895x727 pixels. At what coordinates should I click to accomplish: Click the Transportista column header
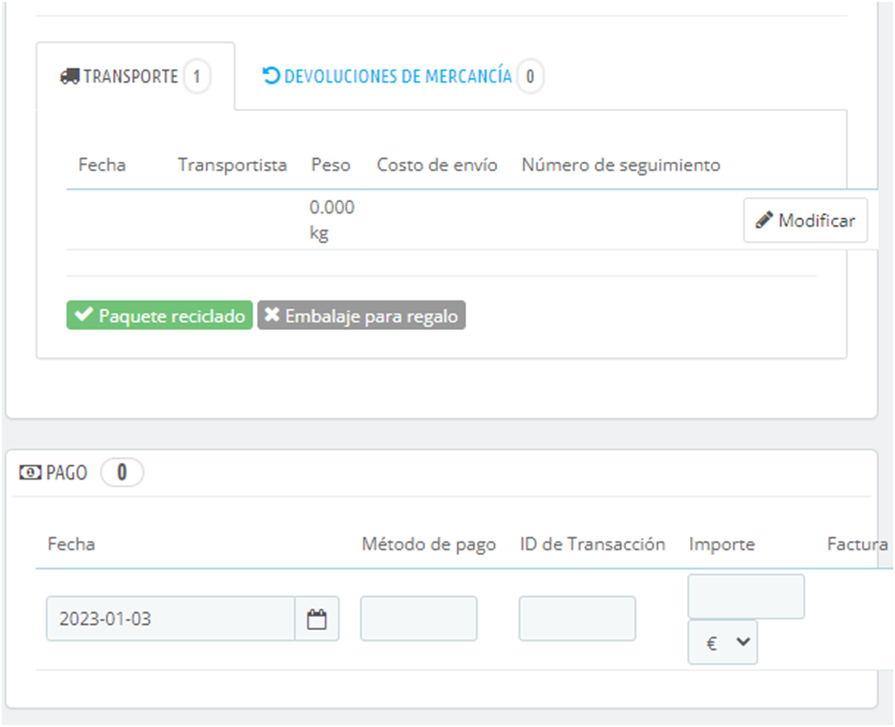232,165
